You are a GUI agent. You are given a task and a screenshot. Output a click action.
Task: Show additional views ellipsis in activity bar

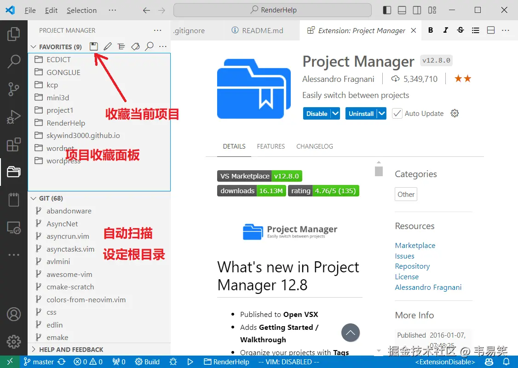pyautogui.click(x=13, y=255)
